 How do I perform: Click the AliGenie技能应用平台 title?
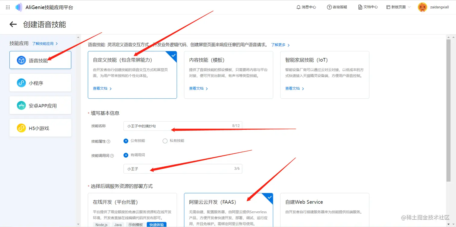pyautogui.click(x=49, y=7)
